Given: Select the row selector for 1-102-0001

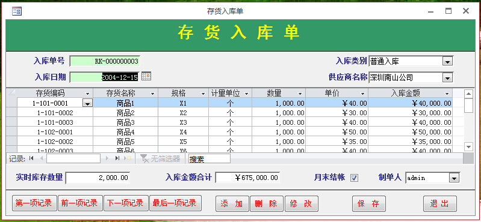Looking at the screenshot, I should 11,132.
